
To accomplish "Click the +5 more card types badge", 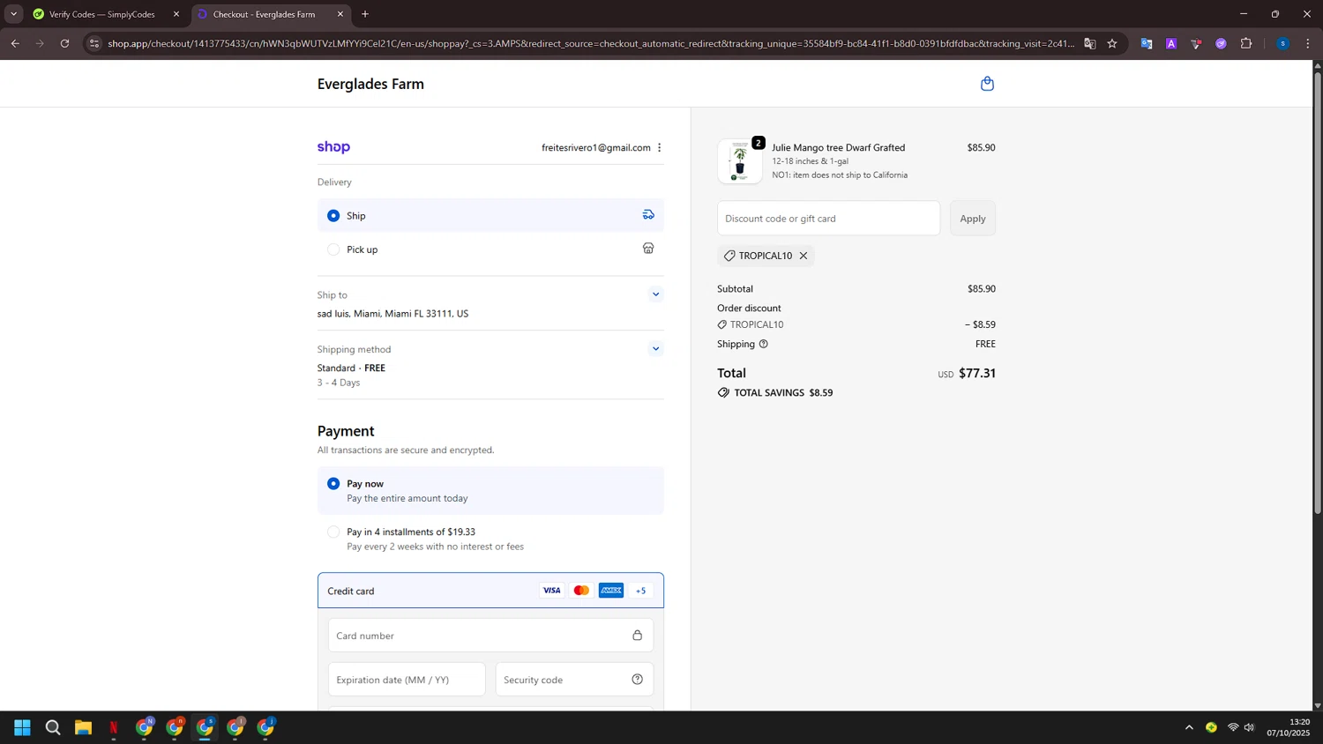I will click(x=640, y=591).
